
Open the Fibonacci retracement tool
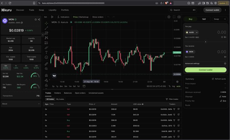[x=46, y=33]
